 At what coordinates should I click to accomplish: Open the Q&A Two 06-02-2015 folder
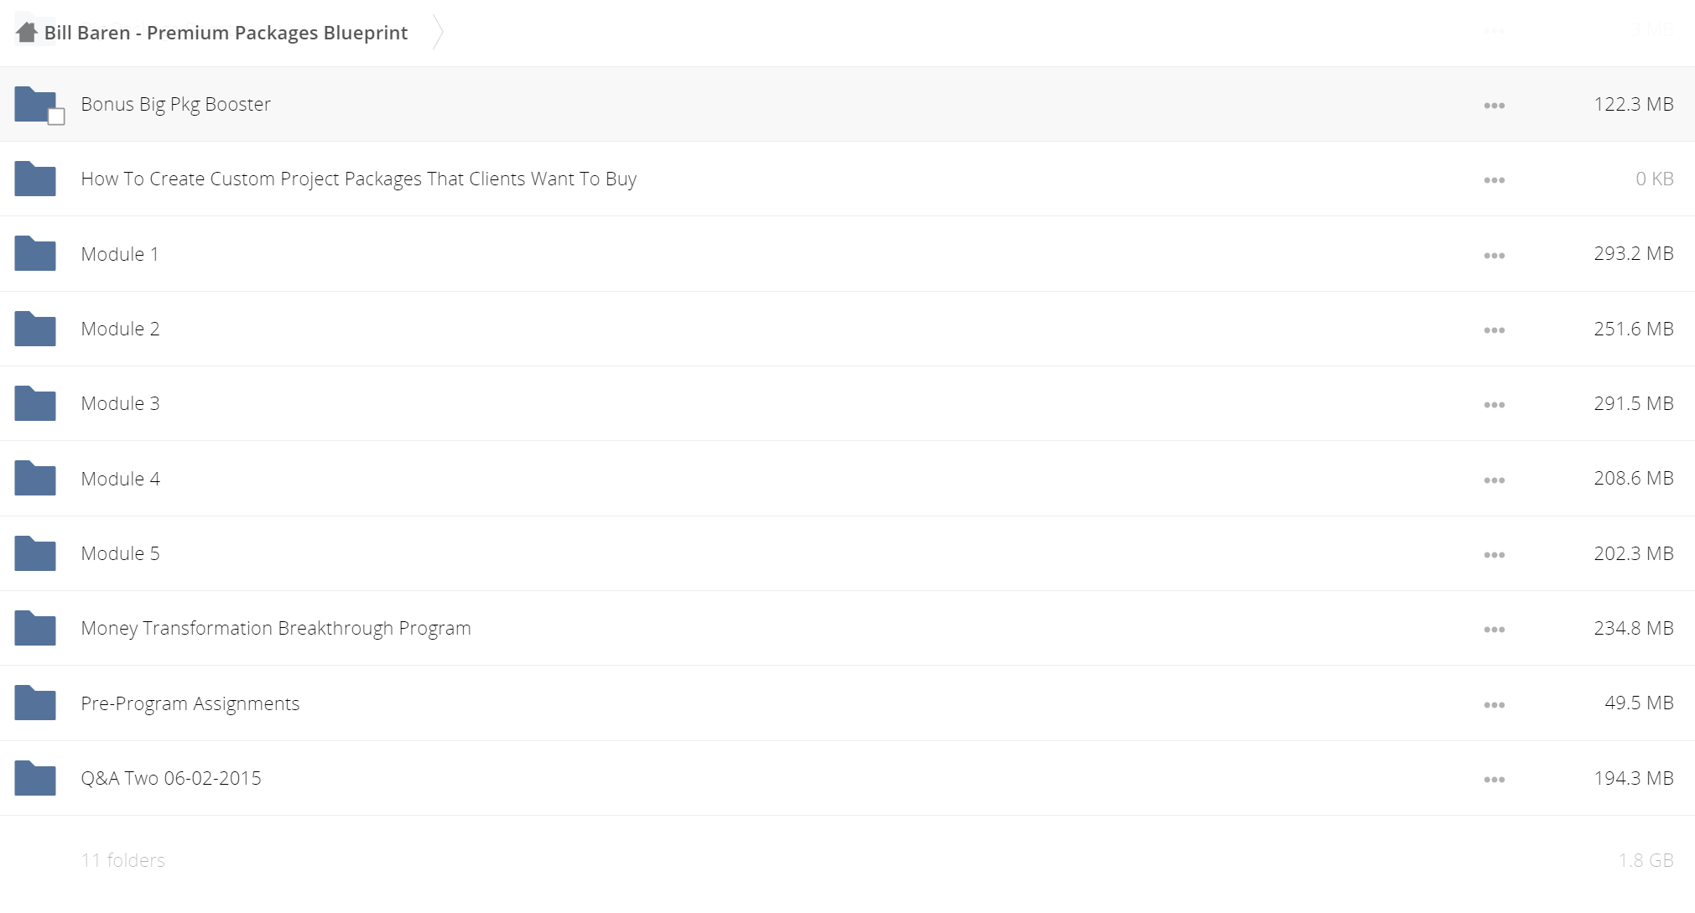click(171, 778)
